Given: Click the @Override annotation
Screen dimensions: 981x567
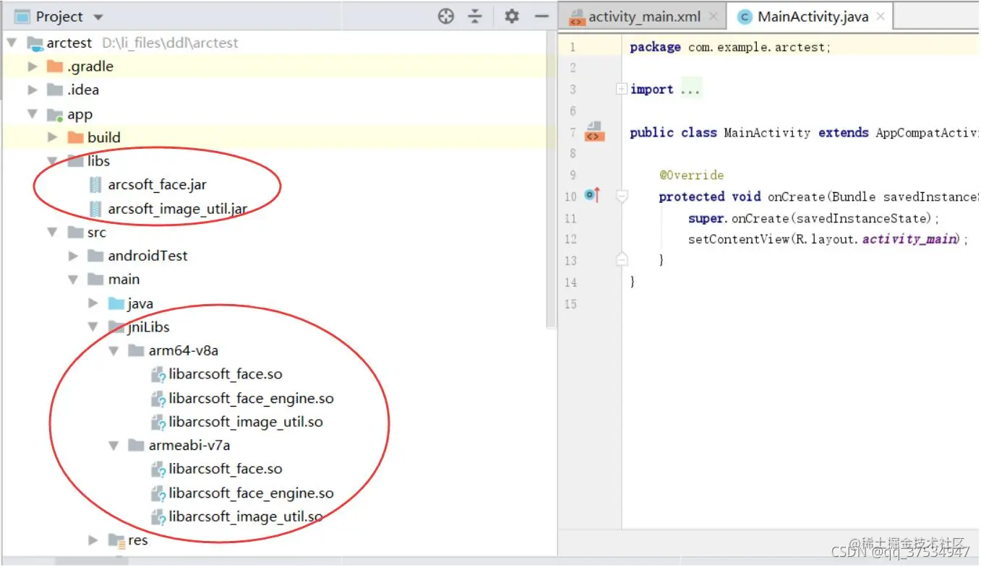Looking at the screenshot, I should point(691,175).
